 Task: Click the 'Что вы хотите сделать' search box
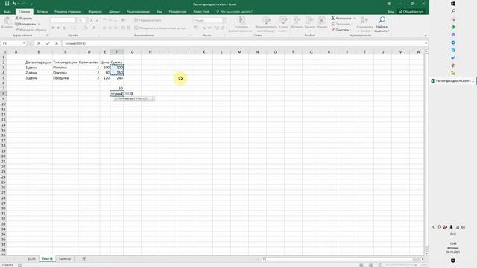pos(234,12)
